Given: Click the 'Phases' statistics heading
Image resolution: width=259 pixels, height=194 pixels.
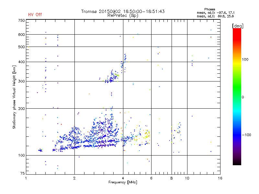Looking at the screenshot, I should point(209,9).
